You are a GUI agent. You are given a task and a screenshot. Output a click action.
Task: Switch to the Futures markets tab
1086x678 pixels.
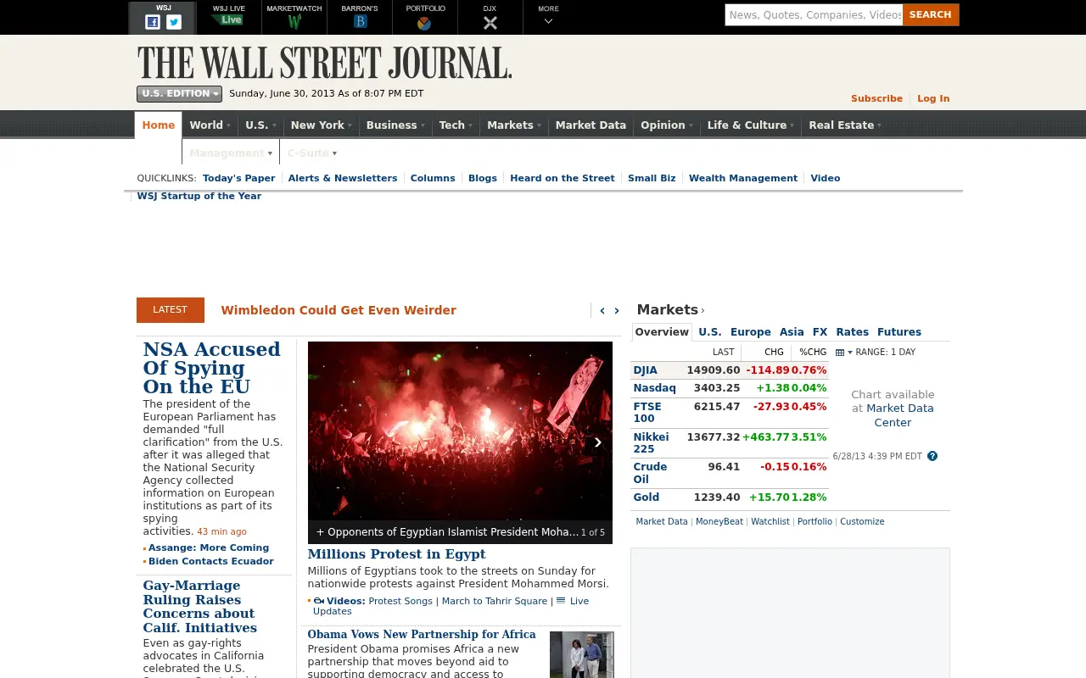coord(899,332)
